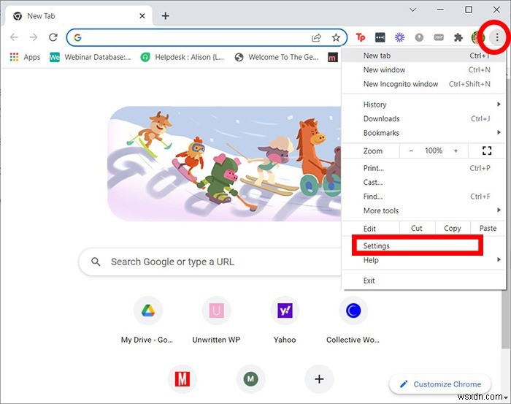Increase zoom with the plus button
This screenshot has width=511, height=404.
456,150
